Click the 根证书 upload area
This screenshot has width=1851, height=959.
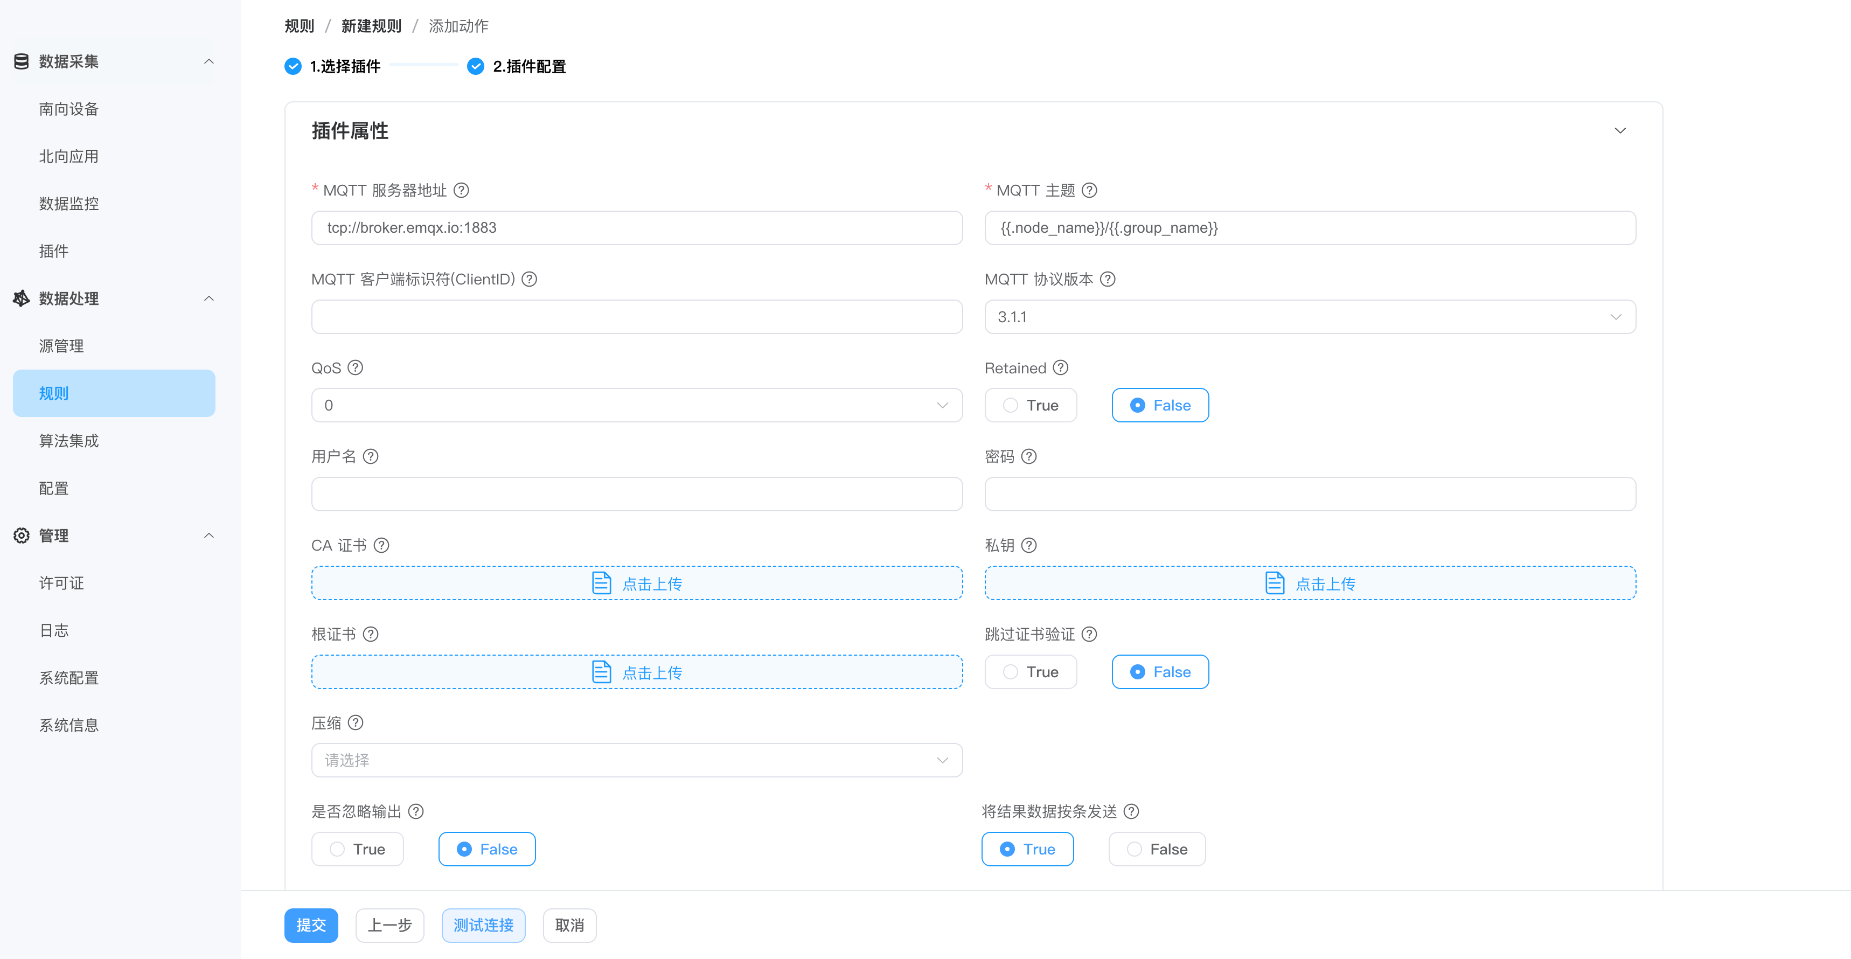636,672
